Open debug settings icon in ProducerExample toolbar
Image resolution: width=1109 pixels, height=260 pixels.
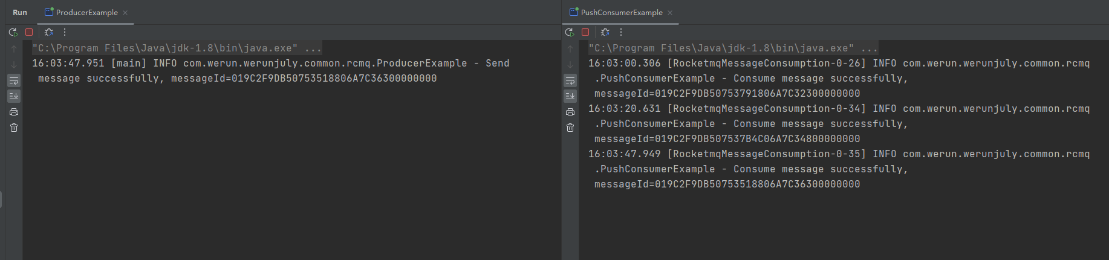49,32
